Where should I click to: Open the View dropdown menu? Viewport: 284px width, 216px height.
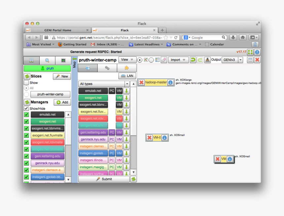[x=127, y=59]
